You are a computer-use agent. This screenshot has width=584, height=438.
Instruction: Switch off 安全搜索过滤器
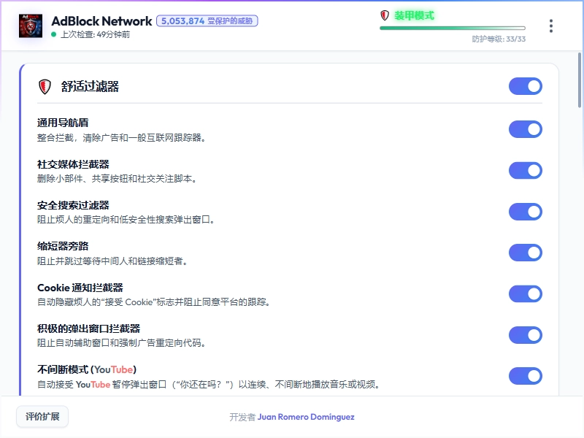point(525,212)
